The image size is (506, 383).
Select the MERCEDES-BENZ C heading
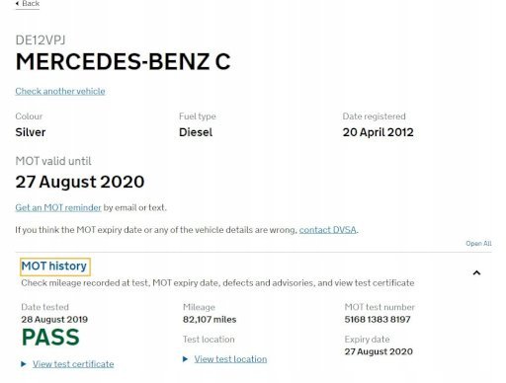(123, 62)
